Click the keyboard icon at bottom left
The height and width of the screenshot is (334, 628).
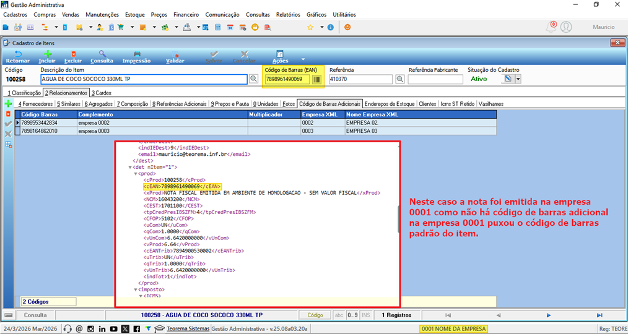(9, 315)
